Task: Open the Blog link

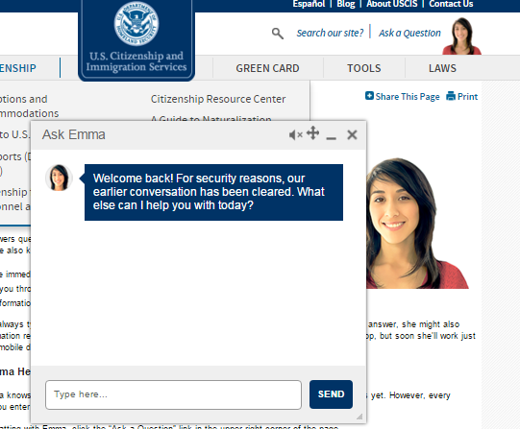Action: [x=346, y=4]
